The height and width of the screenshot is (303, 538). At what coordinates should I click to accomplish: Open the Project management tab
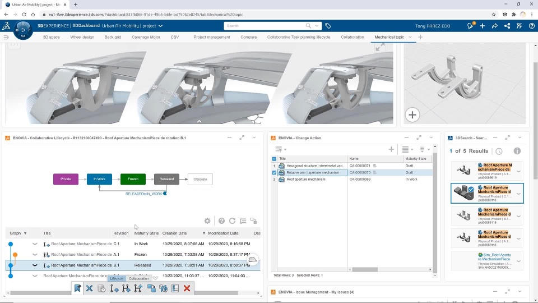coord(212,37)
